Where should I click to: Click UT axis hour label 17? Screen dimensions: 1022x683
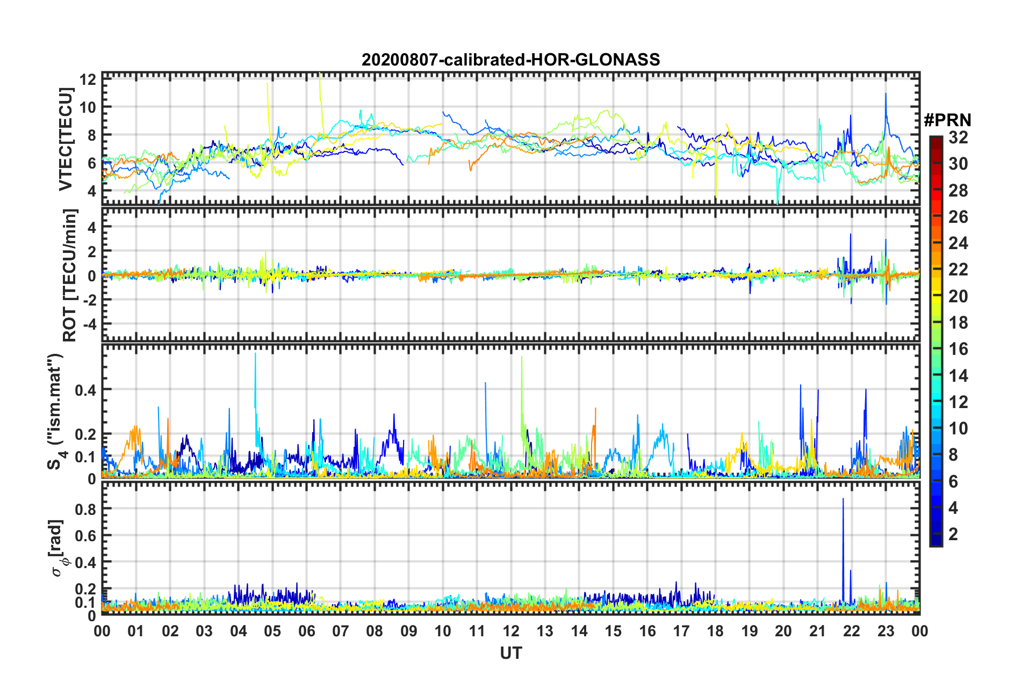tap(681, 631)
